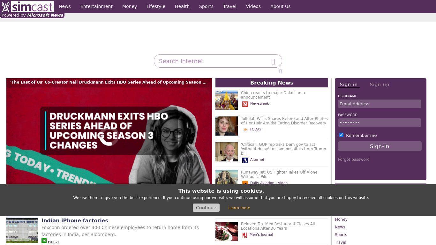Image resolution: width=436 pixels, height=245 pixels.
Task: Click the small icon below the search box
Action: (x=281, y=71)
